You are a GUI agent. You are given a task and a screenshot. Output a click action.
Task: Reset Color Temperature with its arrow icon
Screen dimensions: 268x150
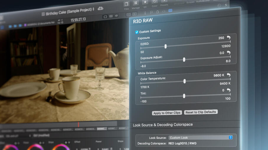point(229,75)
